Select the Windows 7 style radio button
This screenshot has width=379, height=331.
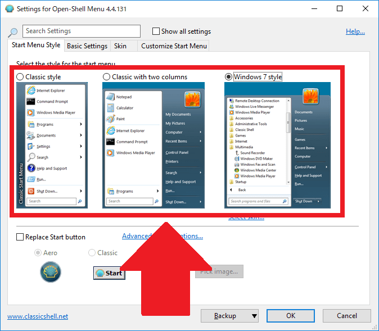(228, 77)
